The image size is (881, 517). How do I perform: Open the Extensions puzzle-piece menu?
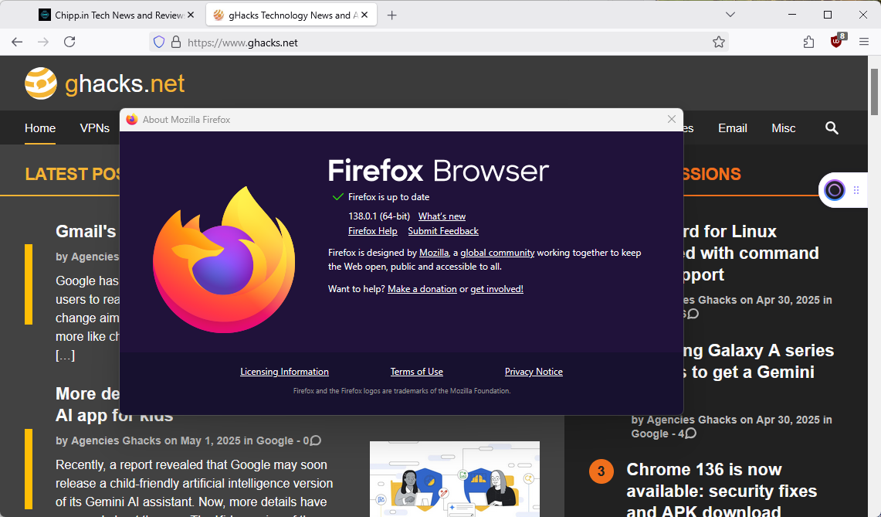click(808, 43)
